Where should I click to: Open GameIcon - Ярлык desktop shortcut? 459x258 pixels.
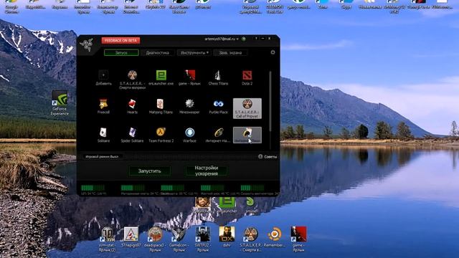tap(179, 239)
